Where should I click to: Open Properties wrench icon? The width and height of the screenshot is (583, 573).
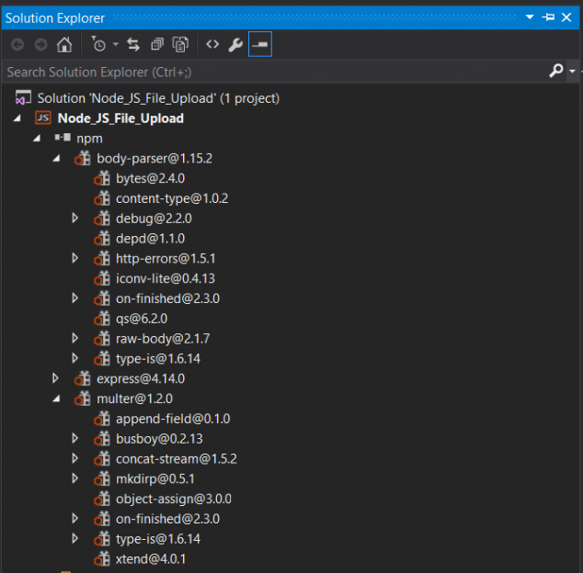click(235, 45)
